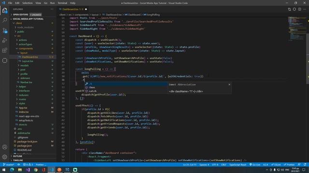Image resolution: width=309 pixels, height=173 pixels.
Task: Open the Selection menu
Action: point(28,3)
